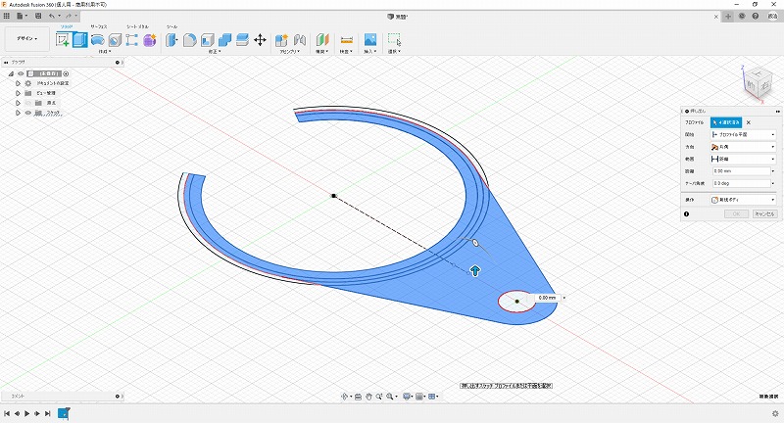Click the Cancel (キャンセル) button
Screen dimensions: 784x423
click(764, 213)
